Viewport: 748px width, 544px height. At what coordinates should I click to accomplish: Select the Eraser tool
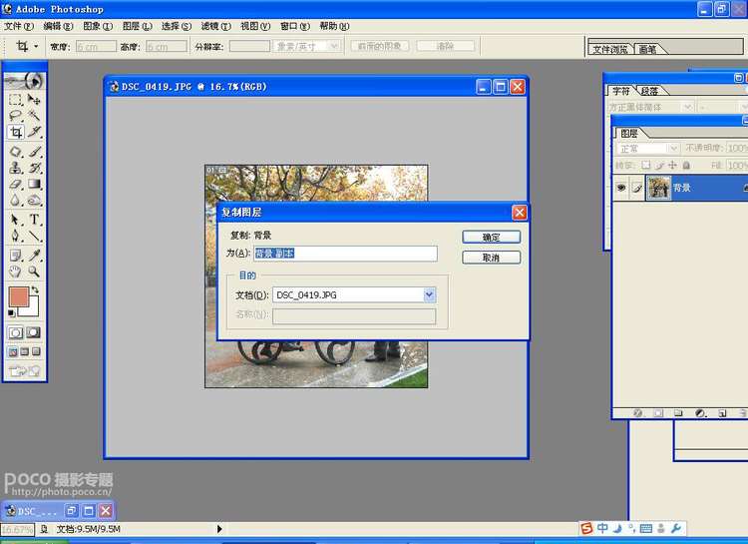click(x=15, y=184)
